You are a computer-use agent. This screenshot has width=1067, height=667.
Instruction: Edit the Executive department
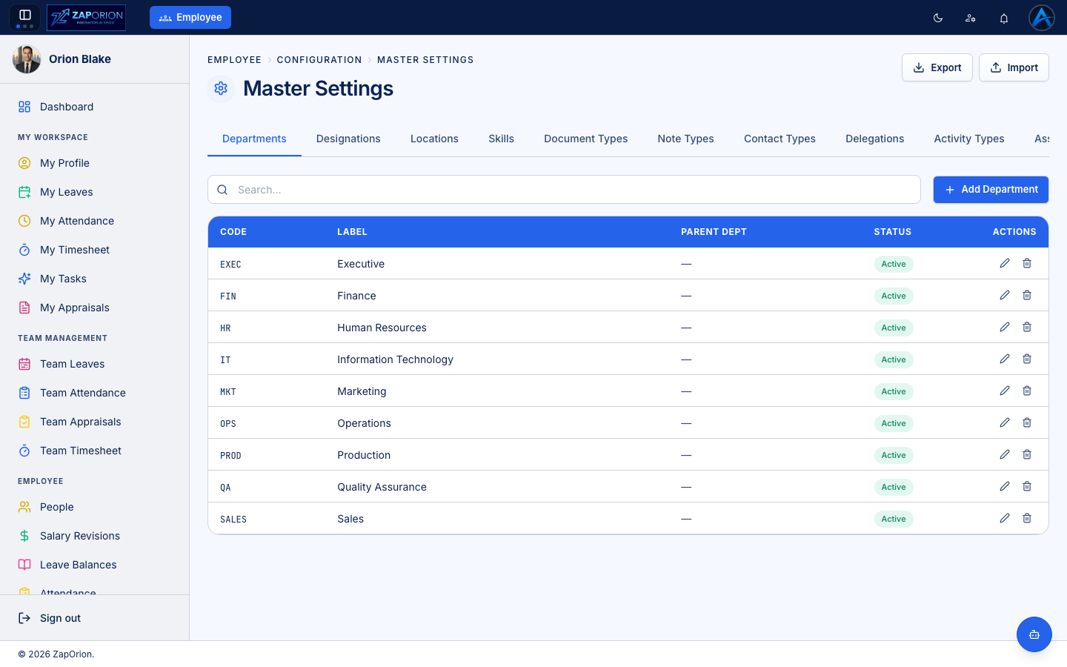[1005, 263]
